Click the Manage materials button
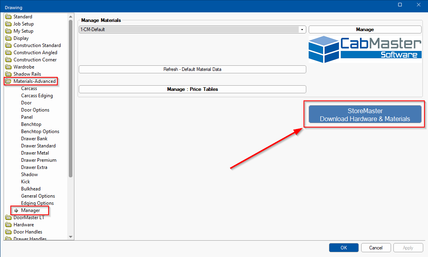The image size is (428, 257). click(365, 29)
